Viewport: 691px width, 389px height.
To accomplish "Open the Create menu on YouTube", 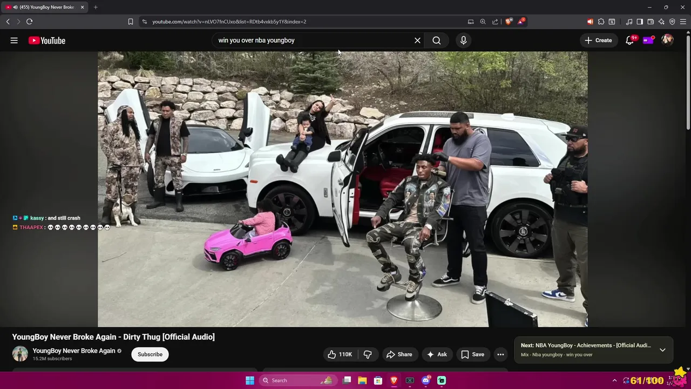I will click(x=598, y=41).
